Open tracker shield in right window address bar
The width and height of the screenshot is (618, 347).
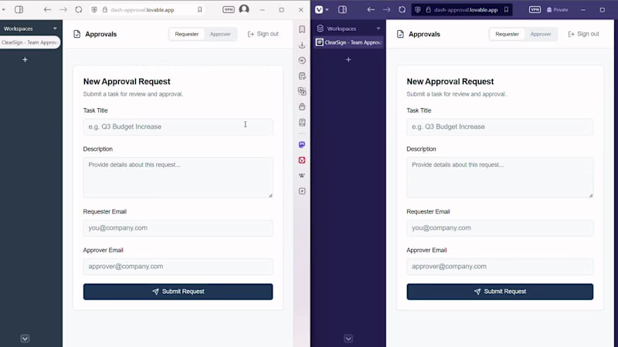tap(418, 10)
